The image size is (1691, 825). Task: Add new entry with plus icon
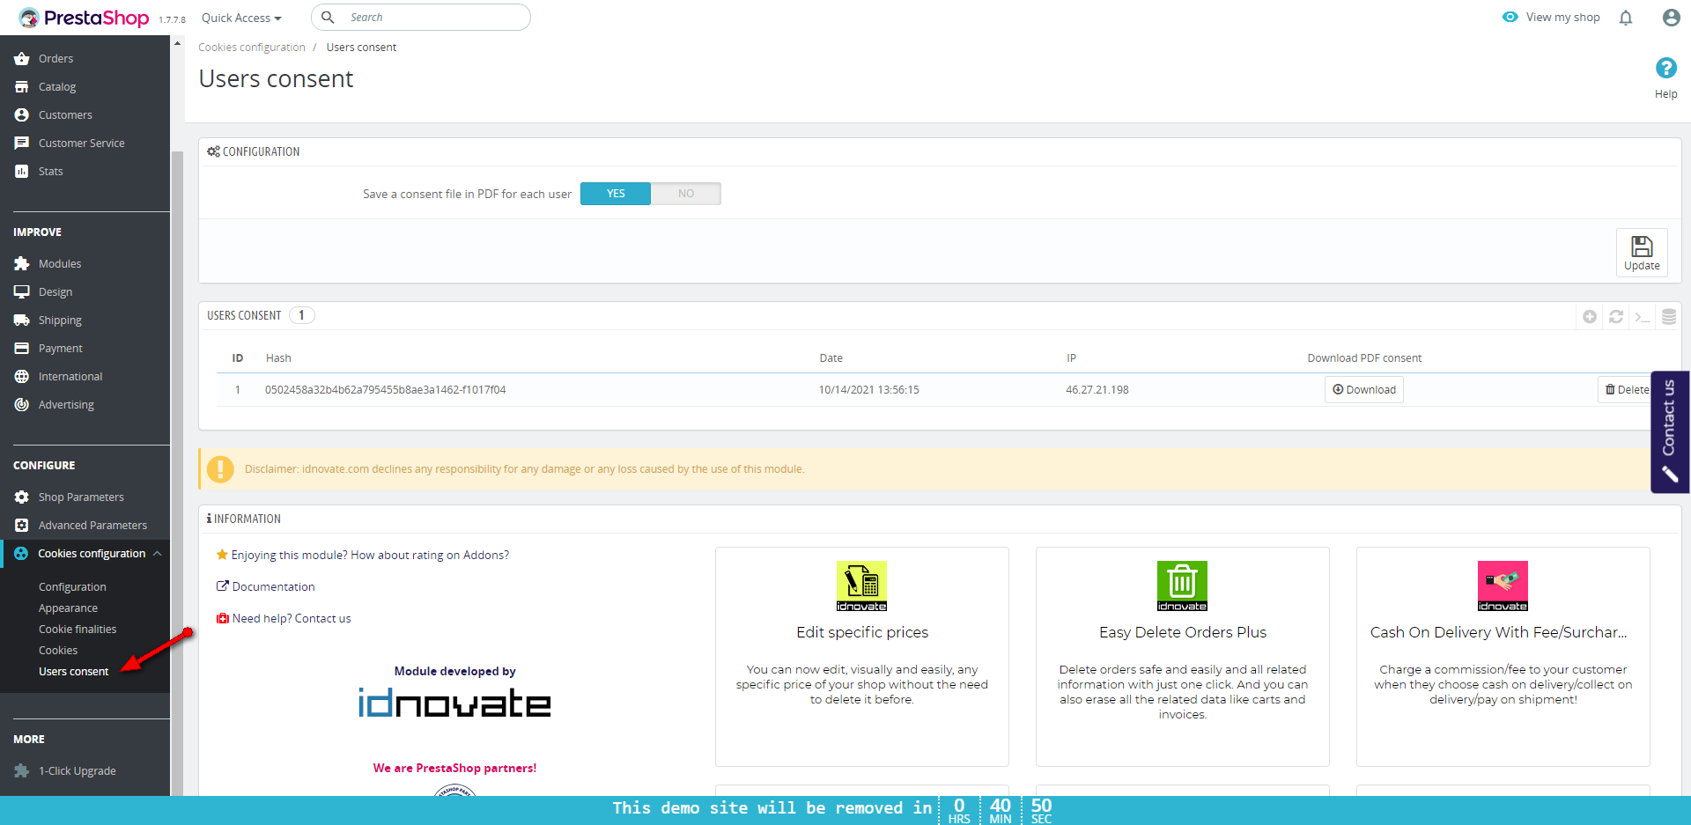1590,317
